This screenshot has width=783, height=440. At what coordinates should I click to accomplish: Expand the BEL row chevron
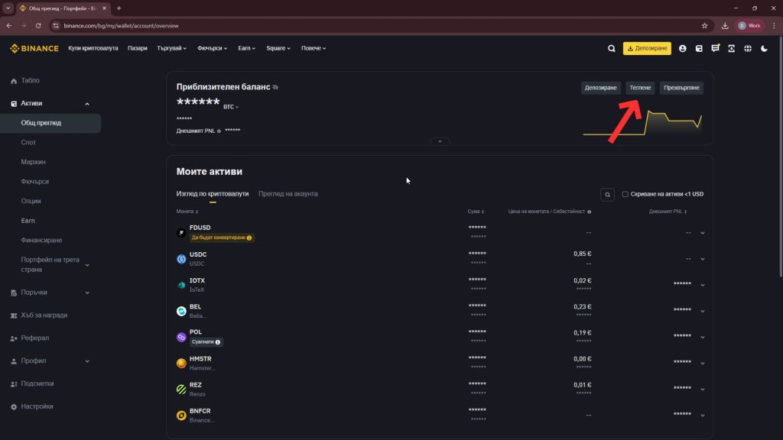[703, 312]
